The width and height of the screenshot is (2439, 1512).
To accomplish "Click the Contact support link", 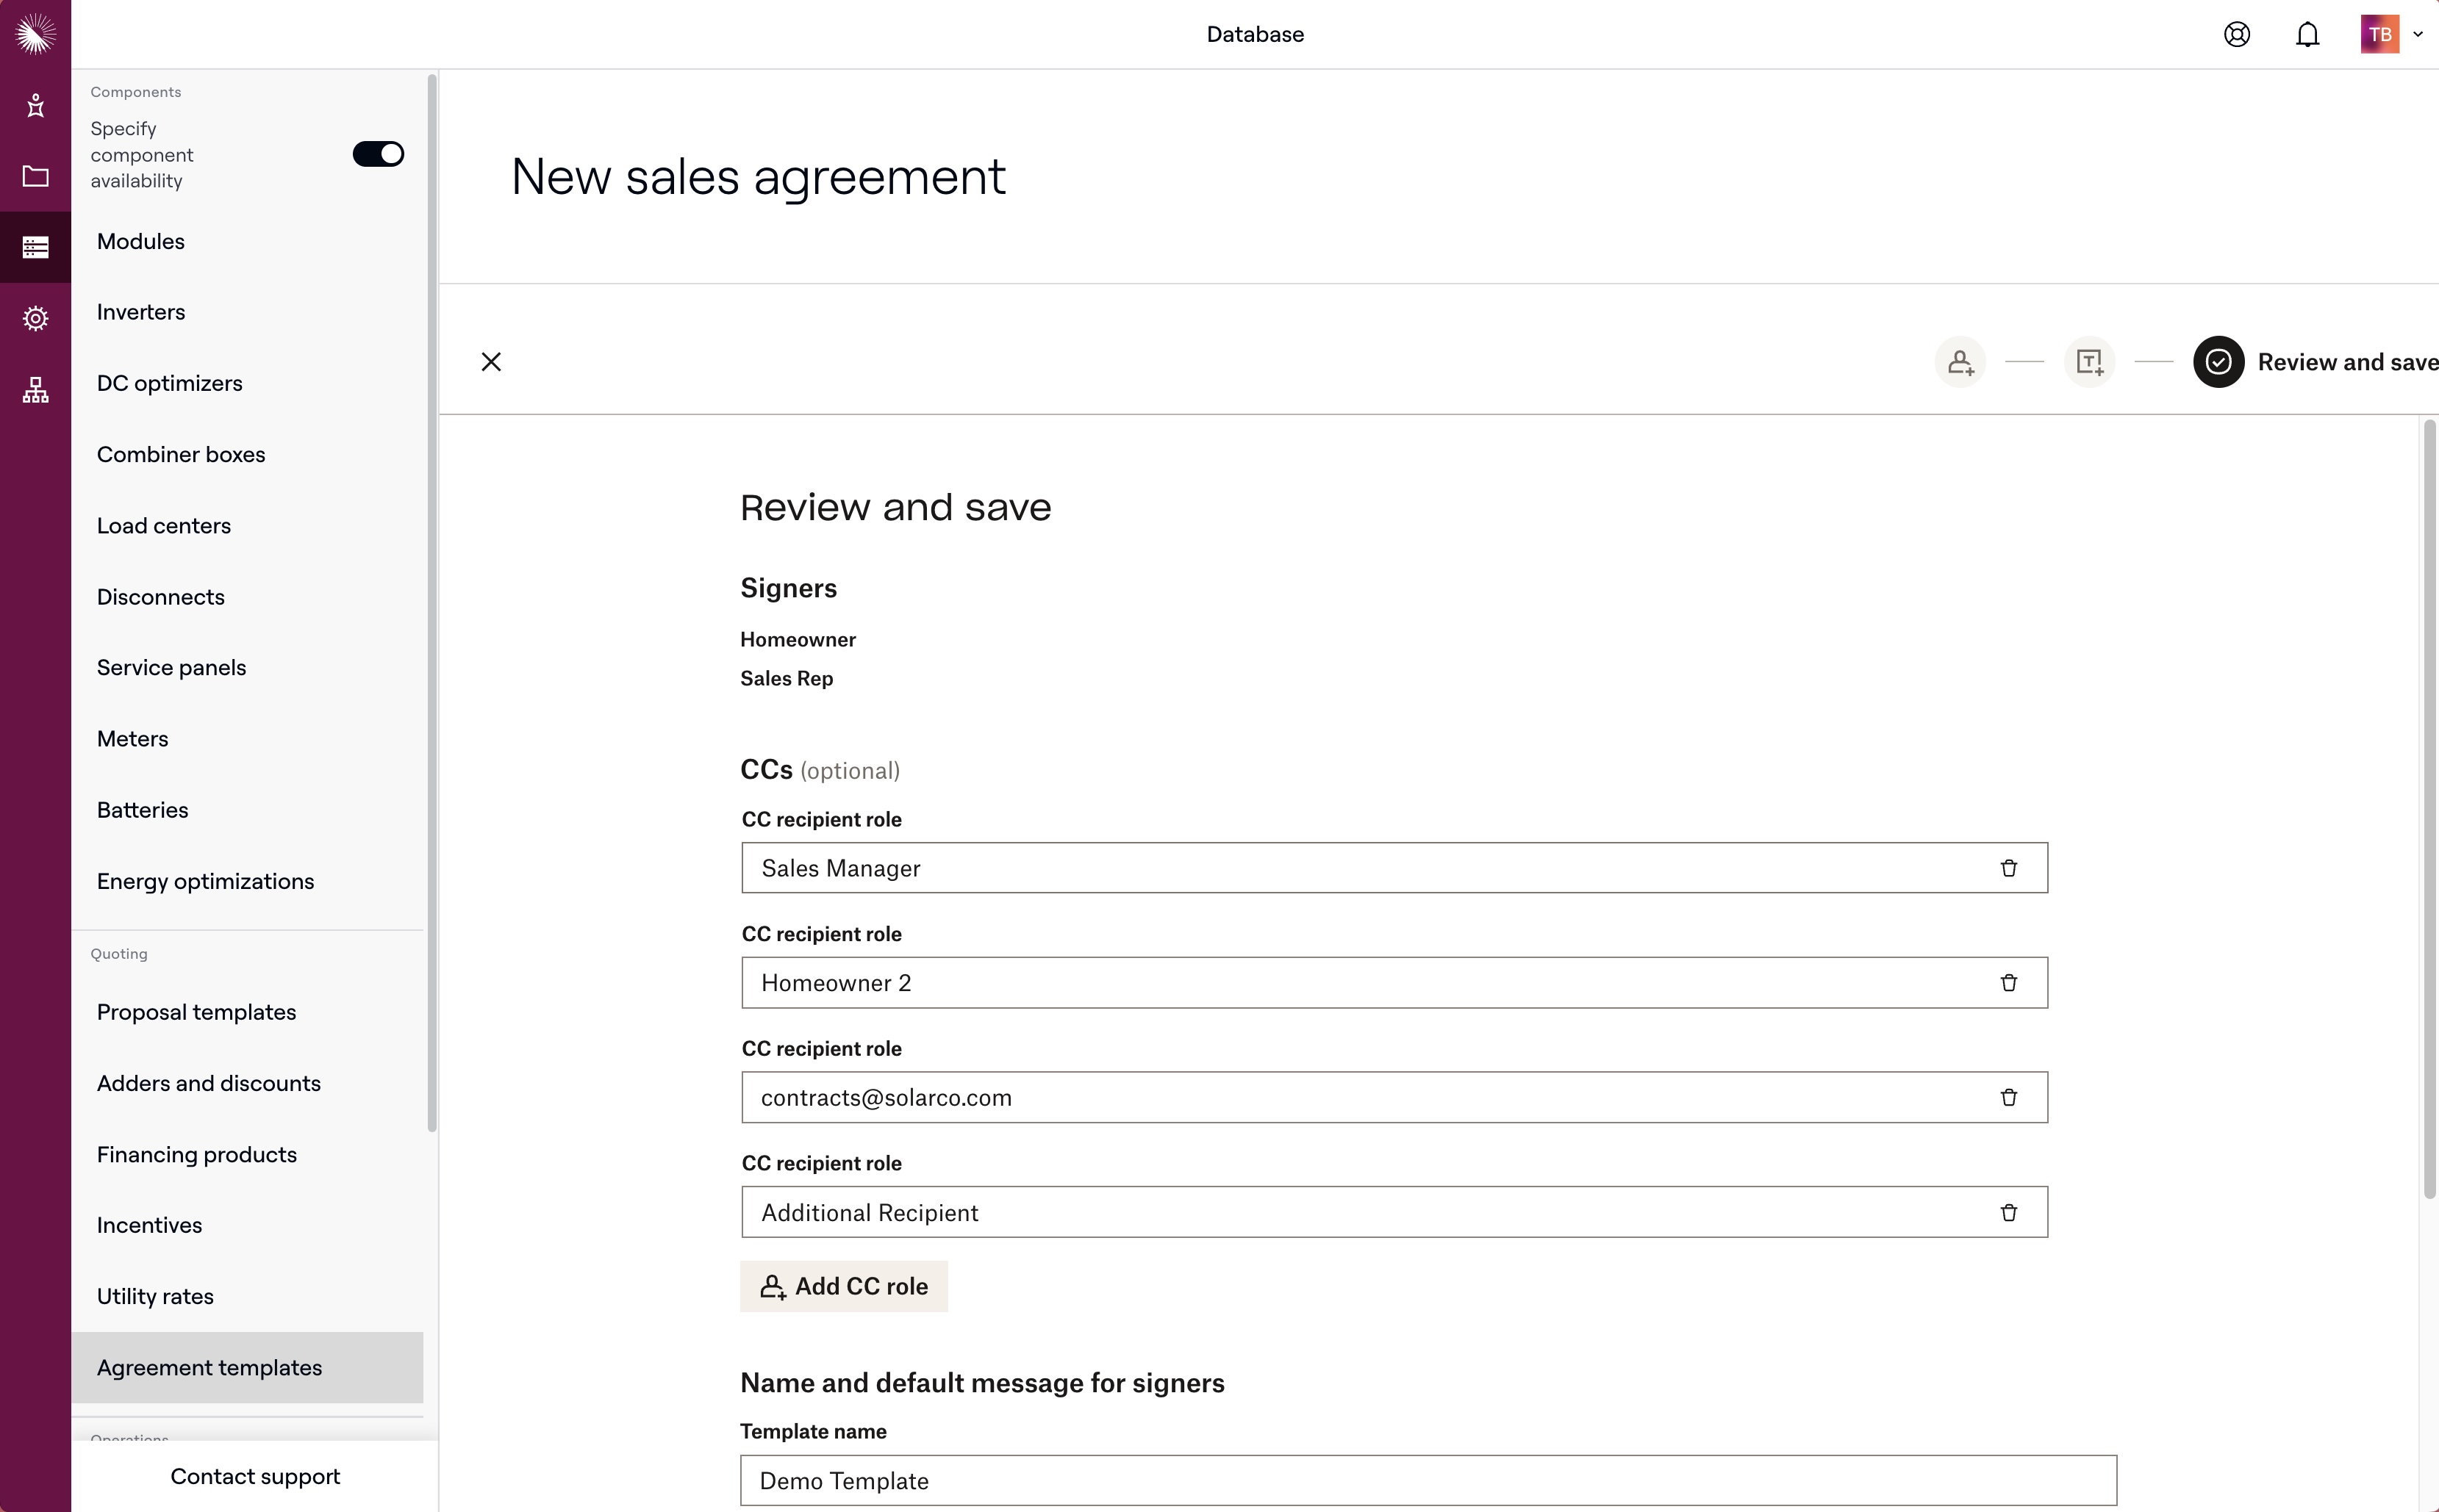I will tap(254, 1477).
